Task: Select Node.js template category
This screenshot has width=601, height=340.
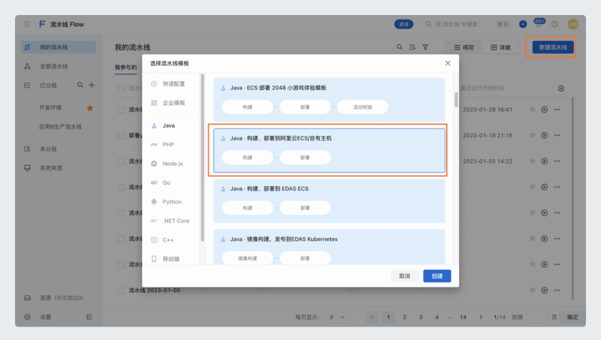Action: point(172,164)
